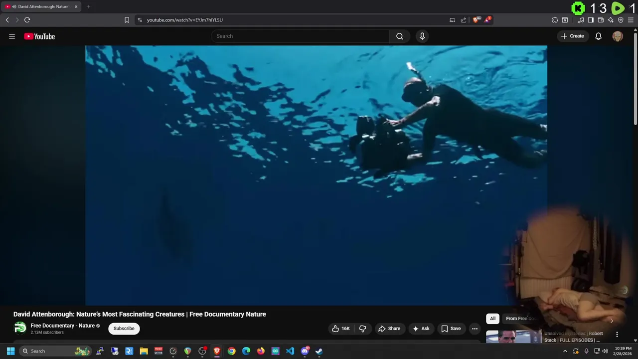Share the video

pos(390,329)
